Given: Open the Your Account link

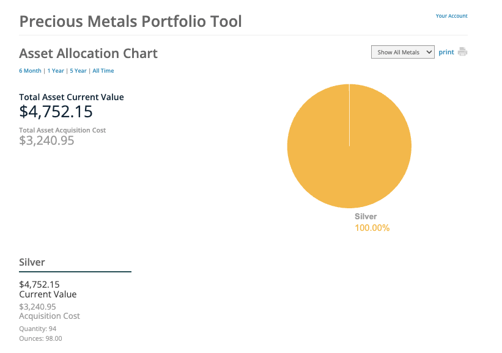Looking at the screenshot, I should pos(451,16).
